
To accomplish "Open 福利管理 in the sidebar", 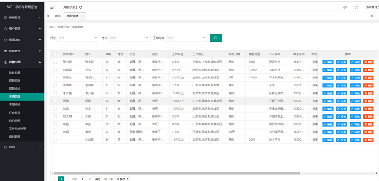I will 22,137.
